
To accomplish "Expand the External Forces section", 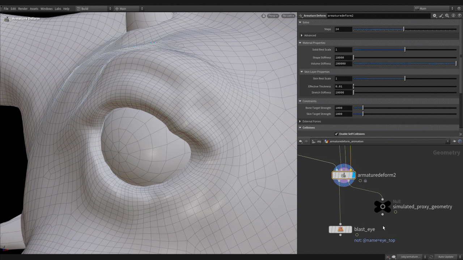I will point(300,121).
